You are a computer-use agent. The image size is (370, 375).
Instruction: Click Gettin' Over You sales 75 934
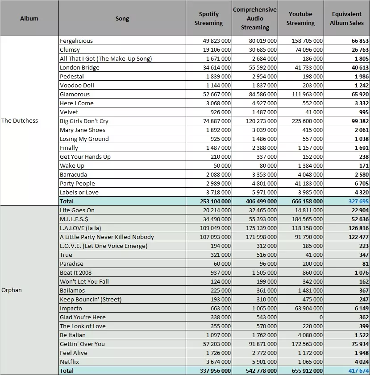point(346,344)
